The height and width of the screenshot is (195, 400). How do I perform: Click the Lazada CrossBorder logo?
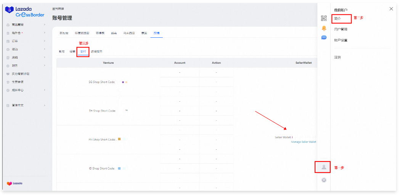click(x=25, y=12)
